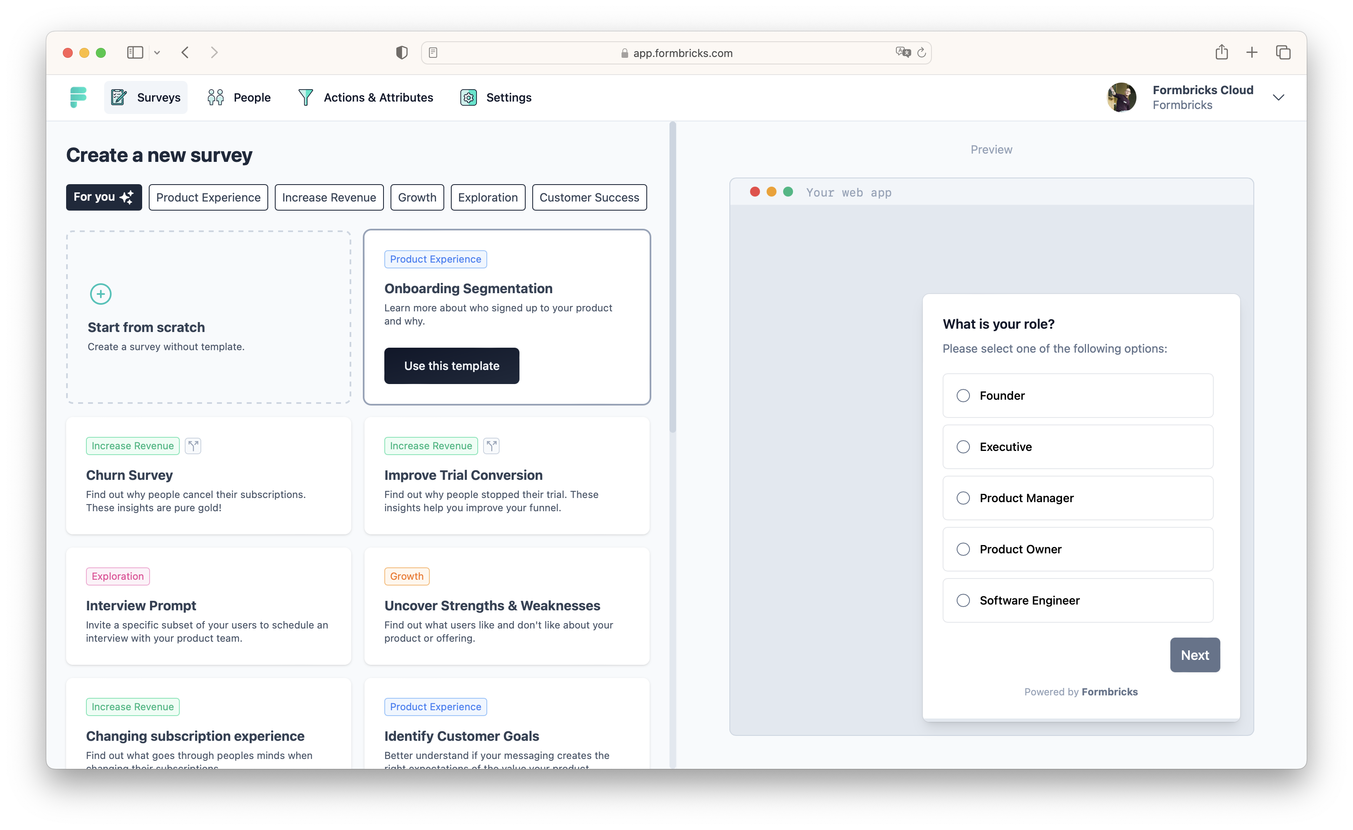Expand the Formbricks Cloud account dropdown

1281,97
